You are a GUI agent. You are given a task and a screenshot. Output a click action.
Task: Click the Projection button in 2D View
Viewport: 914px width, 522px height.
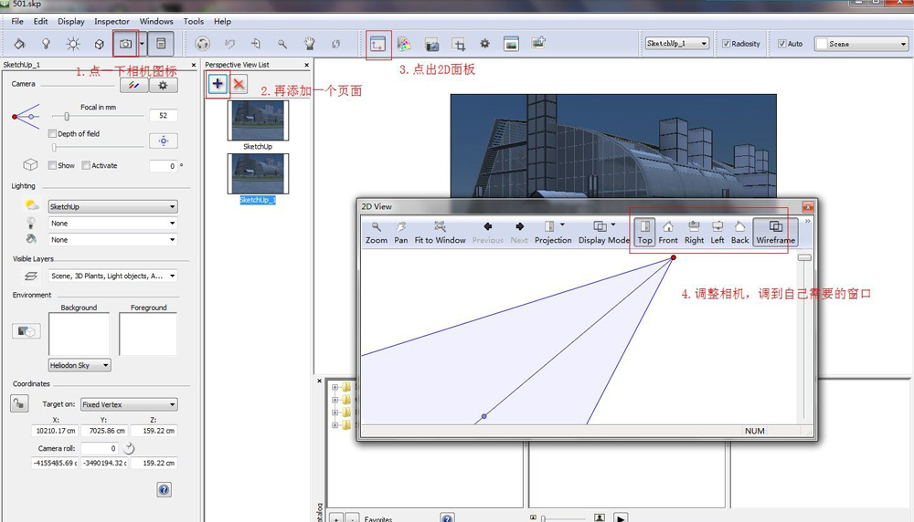(553, 232)
